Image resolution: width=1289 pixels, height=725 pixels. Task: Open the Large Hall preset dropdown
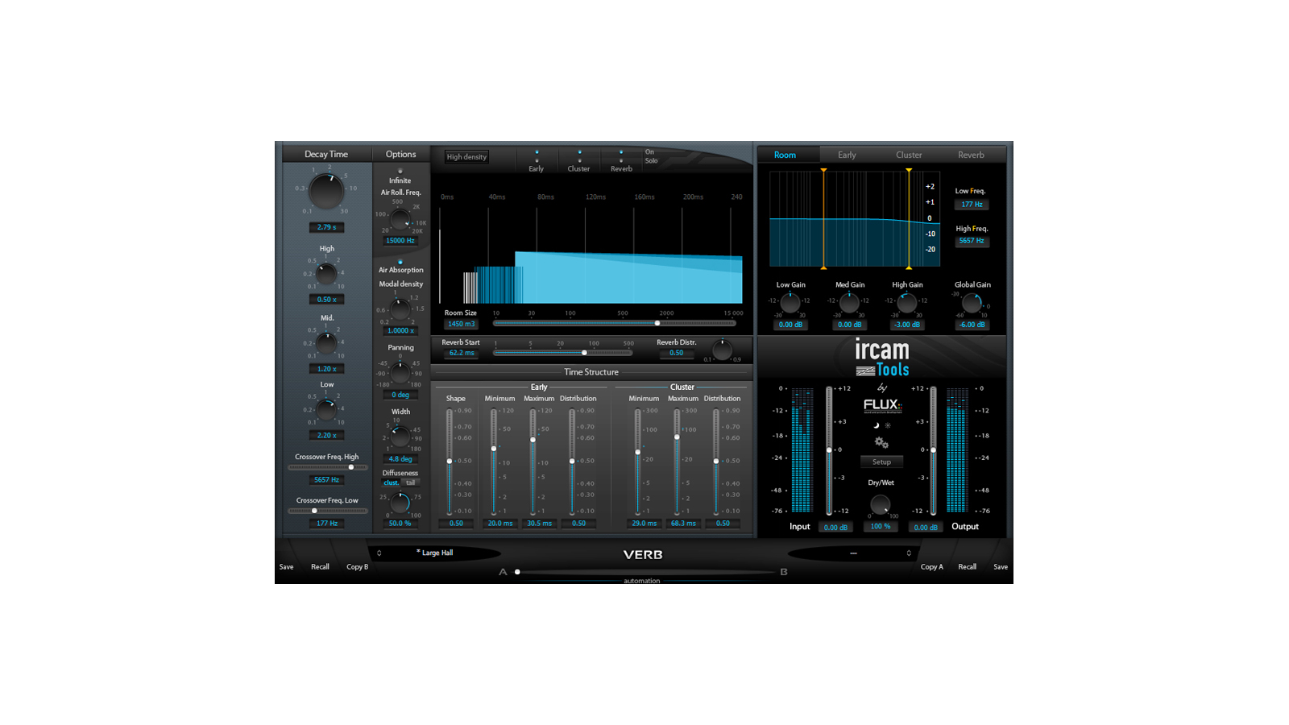click(435, 553)
